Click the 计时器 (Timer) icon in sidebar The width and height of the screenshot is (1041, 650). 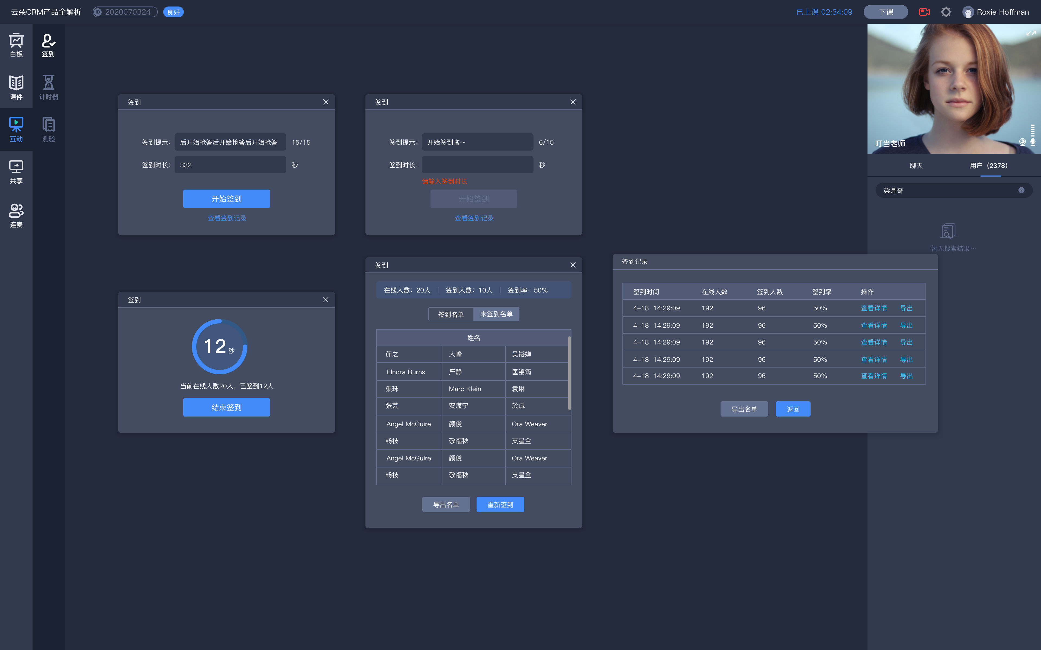48,86
